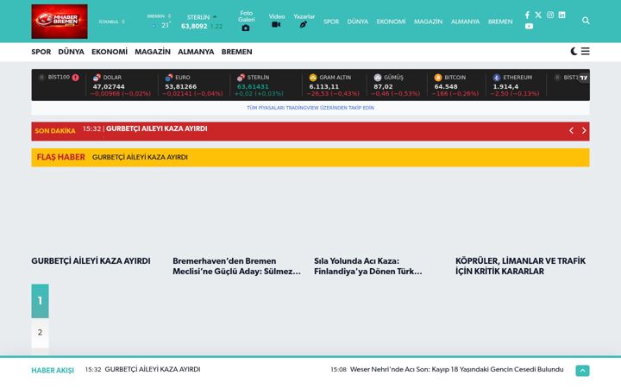This screenshot has width=621, height=388.
Task: Open the hamburger menu icon
Action: point(586,51)
